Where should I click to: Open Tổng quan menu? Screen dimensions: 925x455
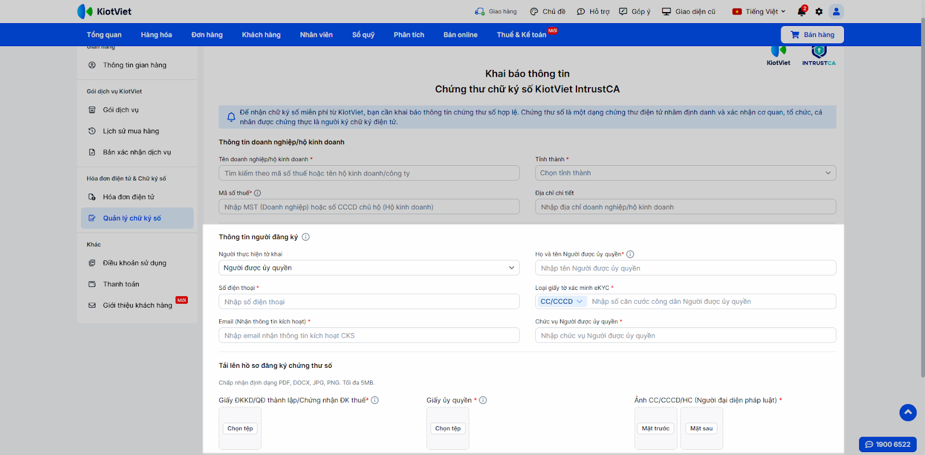click(104, 35)
